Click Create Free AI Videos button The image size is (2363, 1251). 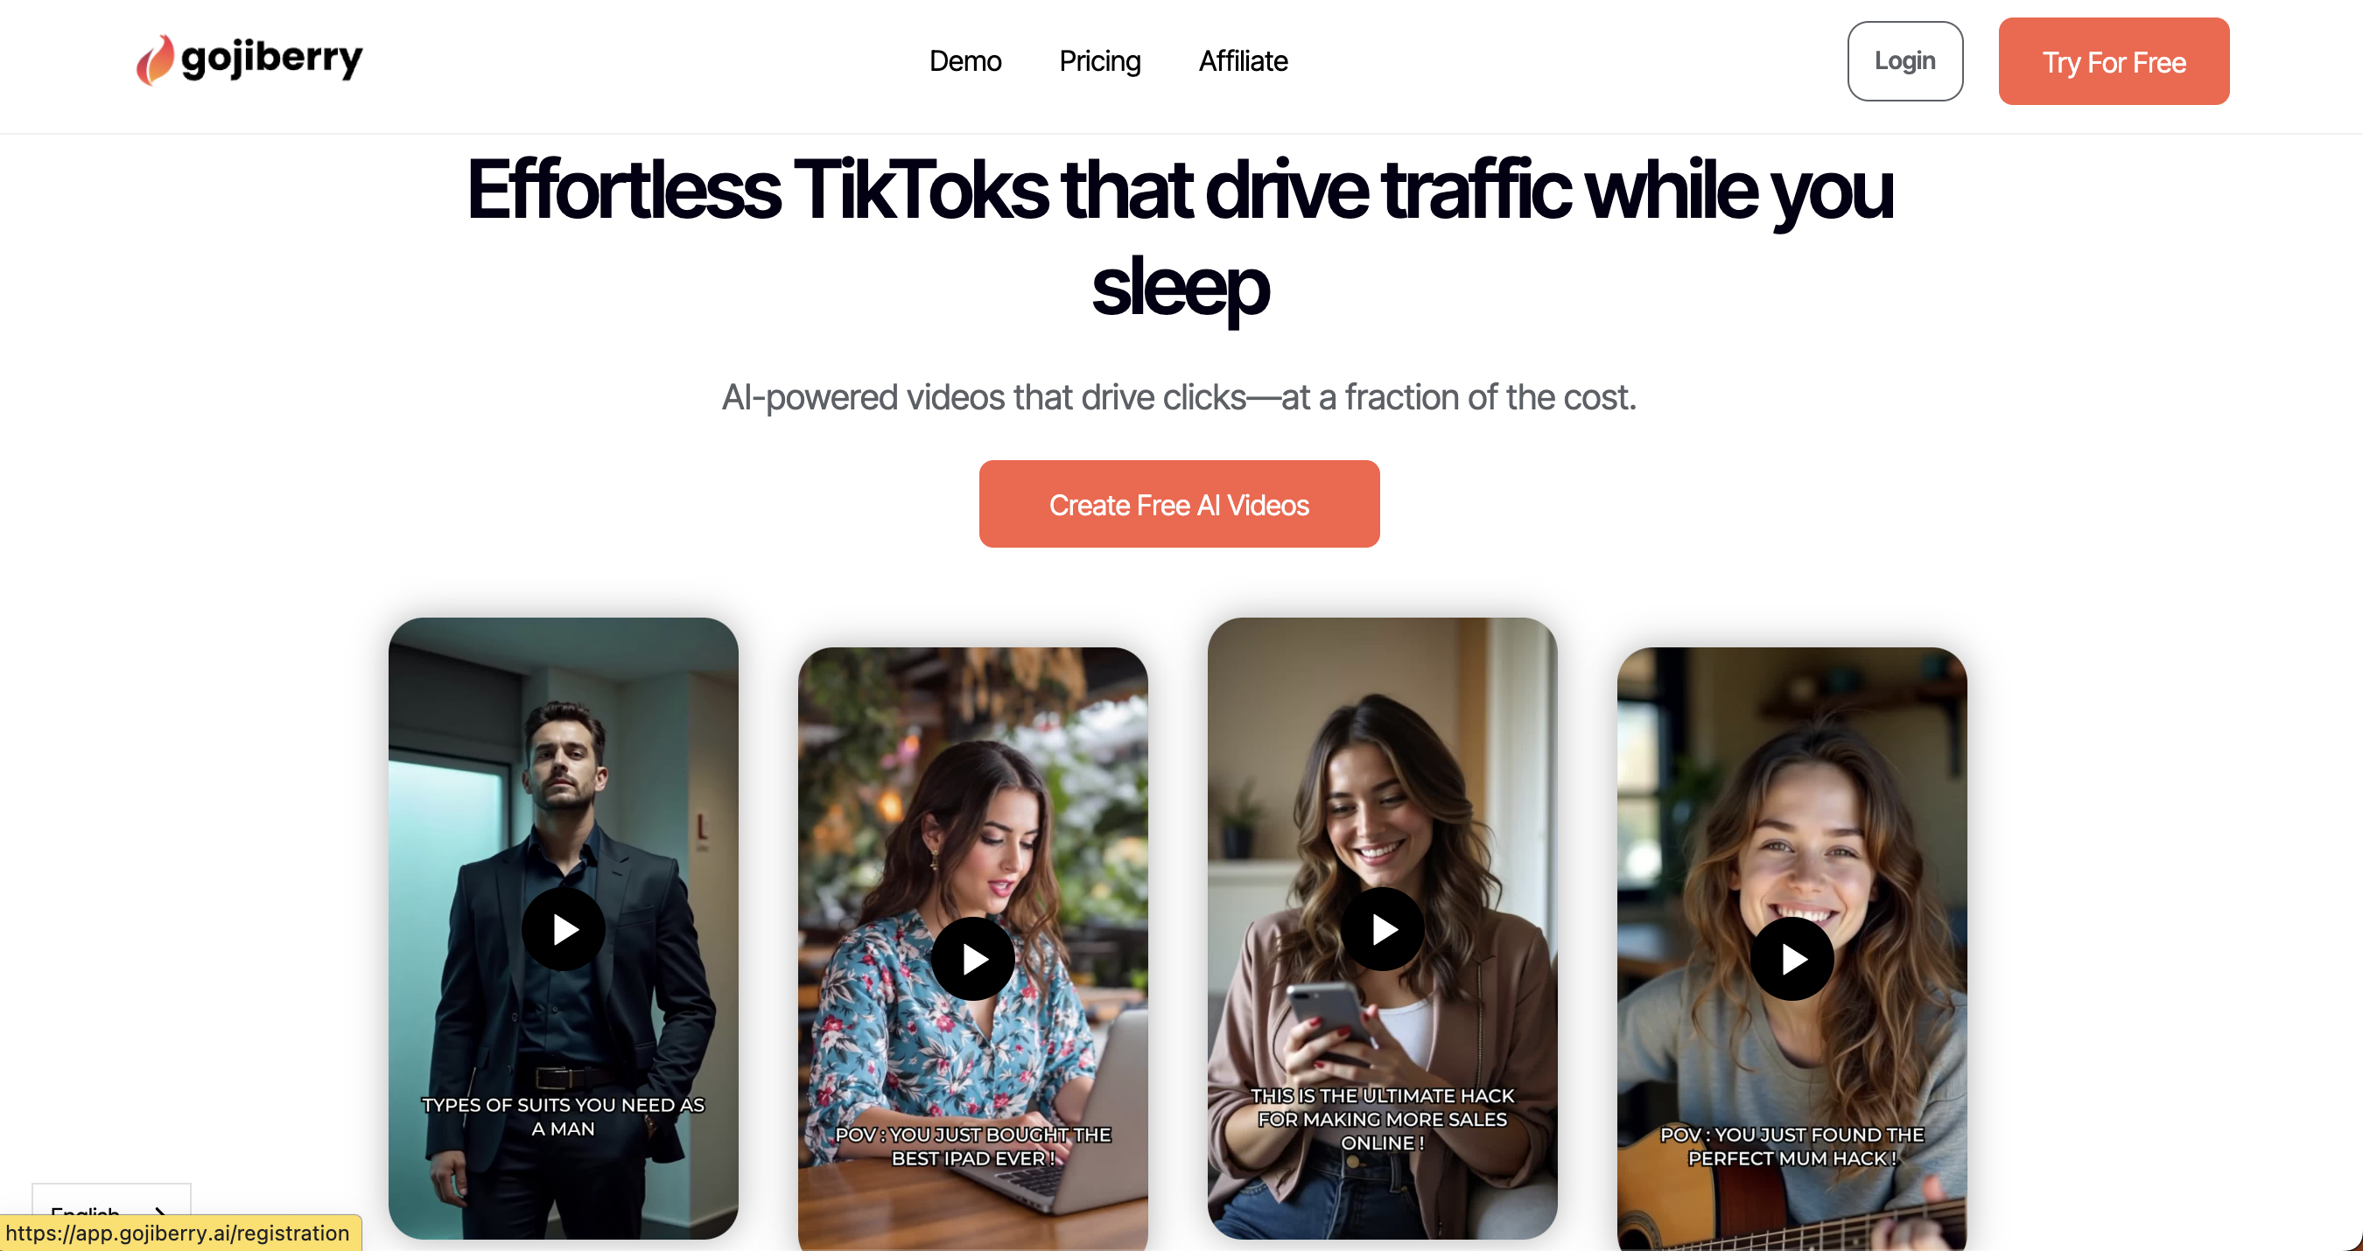tap(1179, 504)
